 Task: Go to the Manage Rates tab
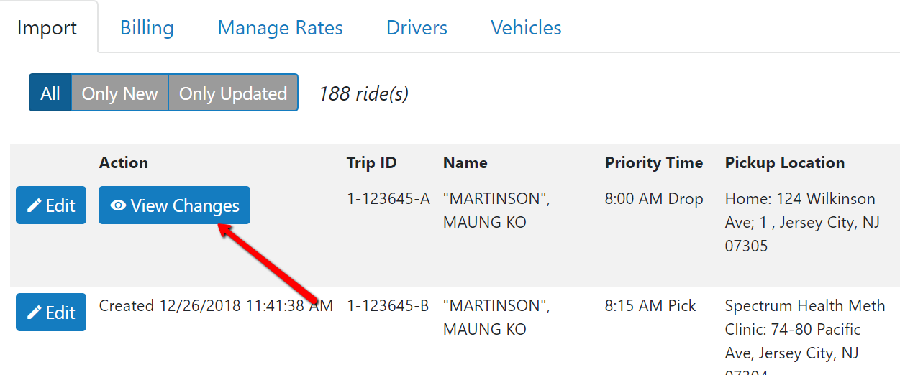coord(280,28)
